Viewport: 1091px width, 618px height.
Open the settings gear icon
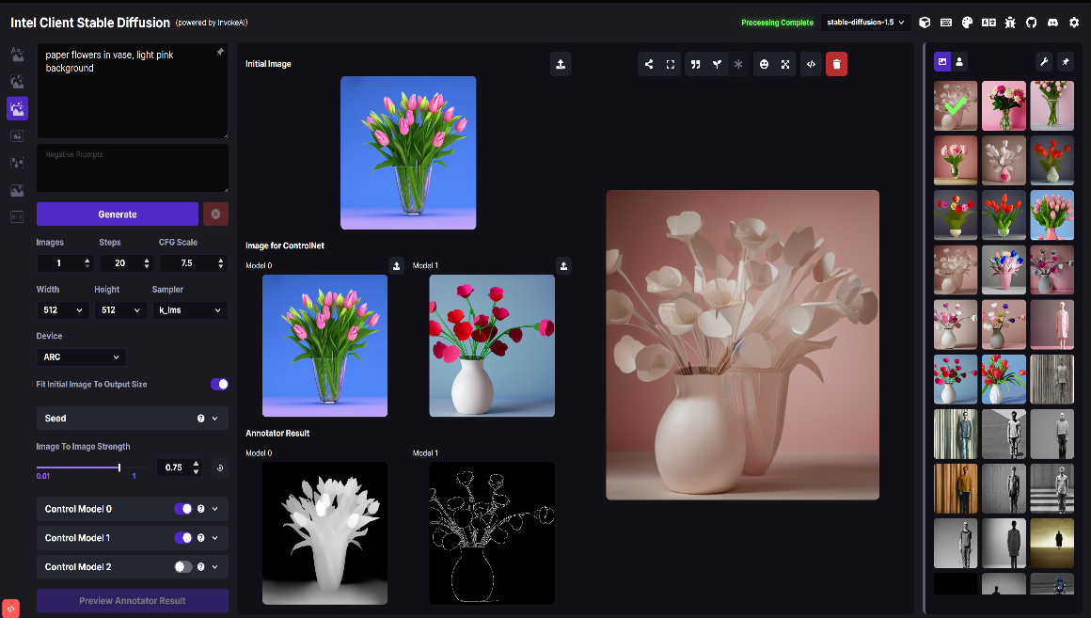1074,23
